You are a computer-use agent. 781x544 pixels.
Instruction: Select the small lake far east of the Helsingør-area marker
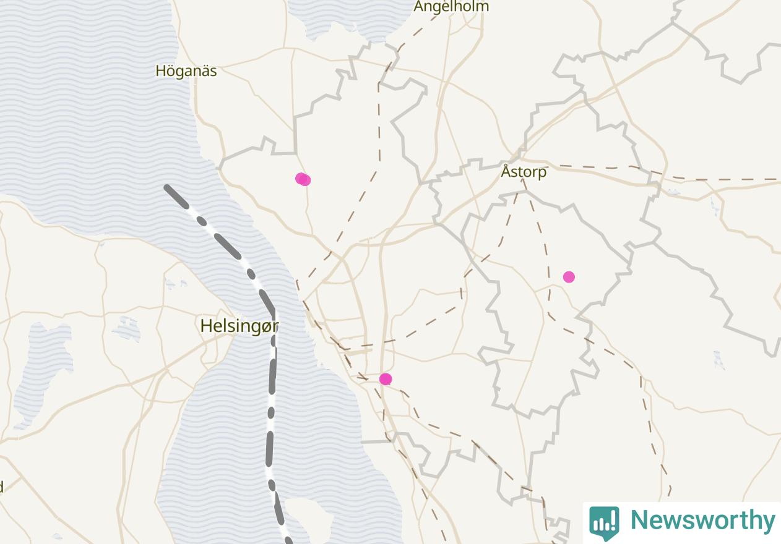point(718,360)
